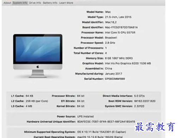Select the Total Number of Cores value
The height and width of the screenshot is (138, 178).
coord(106,53)
